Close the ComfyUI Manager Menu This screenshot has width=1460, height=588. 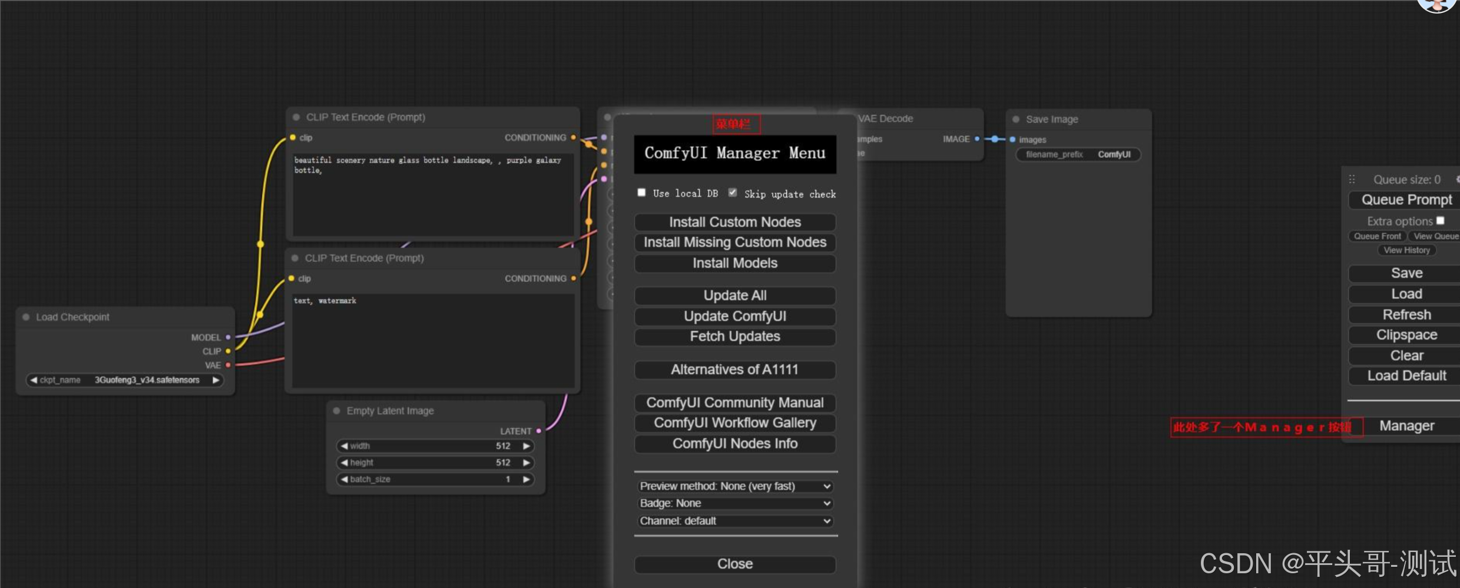point(735,564)
